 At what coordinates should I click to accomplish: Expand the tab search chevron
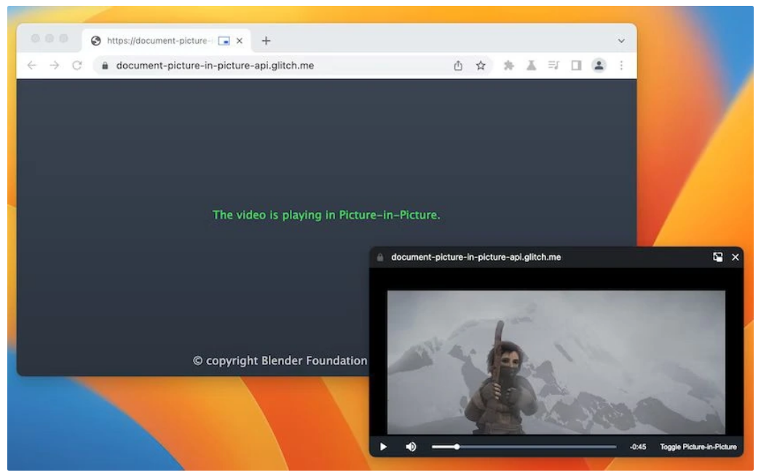tap(621, 41)
